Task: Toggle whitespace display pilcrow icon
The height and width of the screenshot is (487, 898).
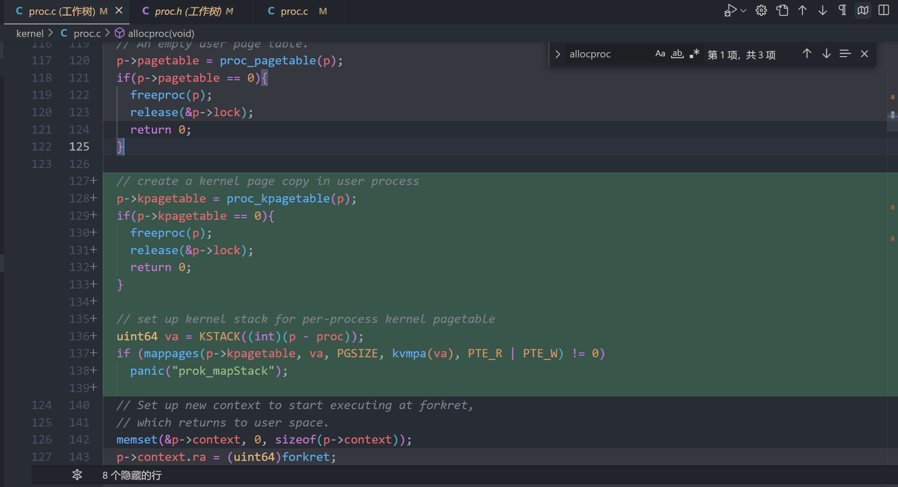Action: 843,10
